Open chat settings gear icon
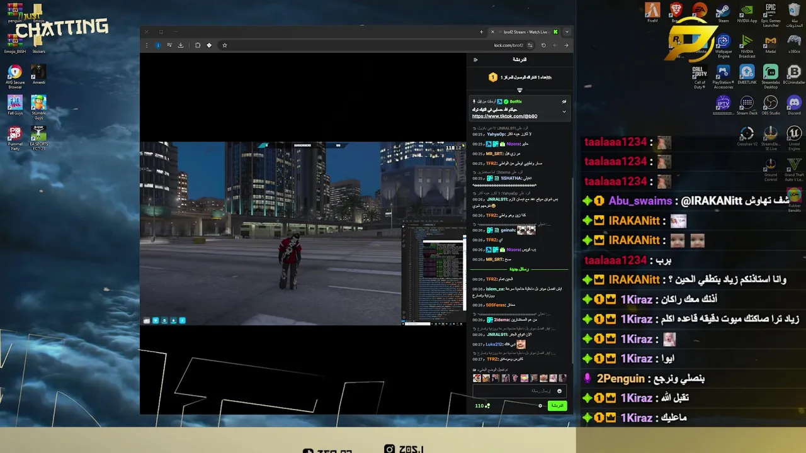This screenshot has height=453, width=806. (540, 406)
